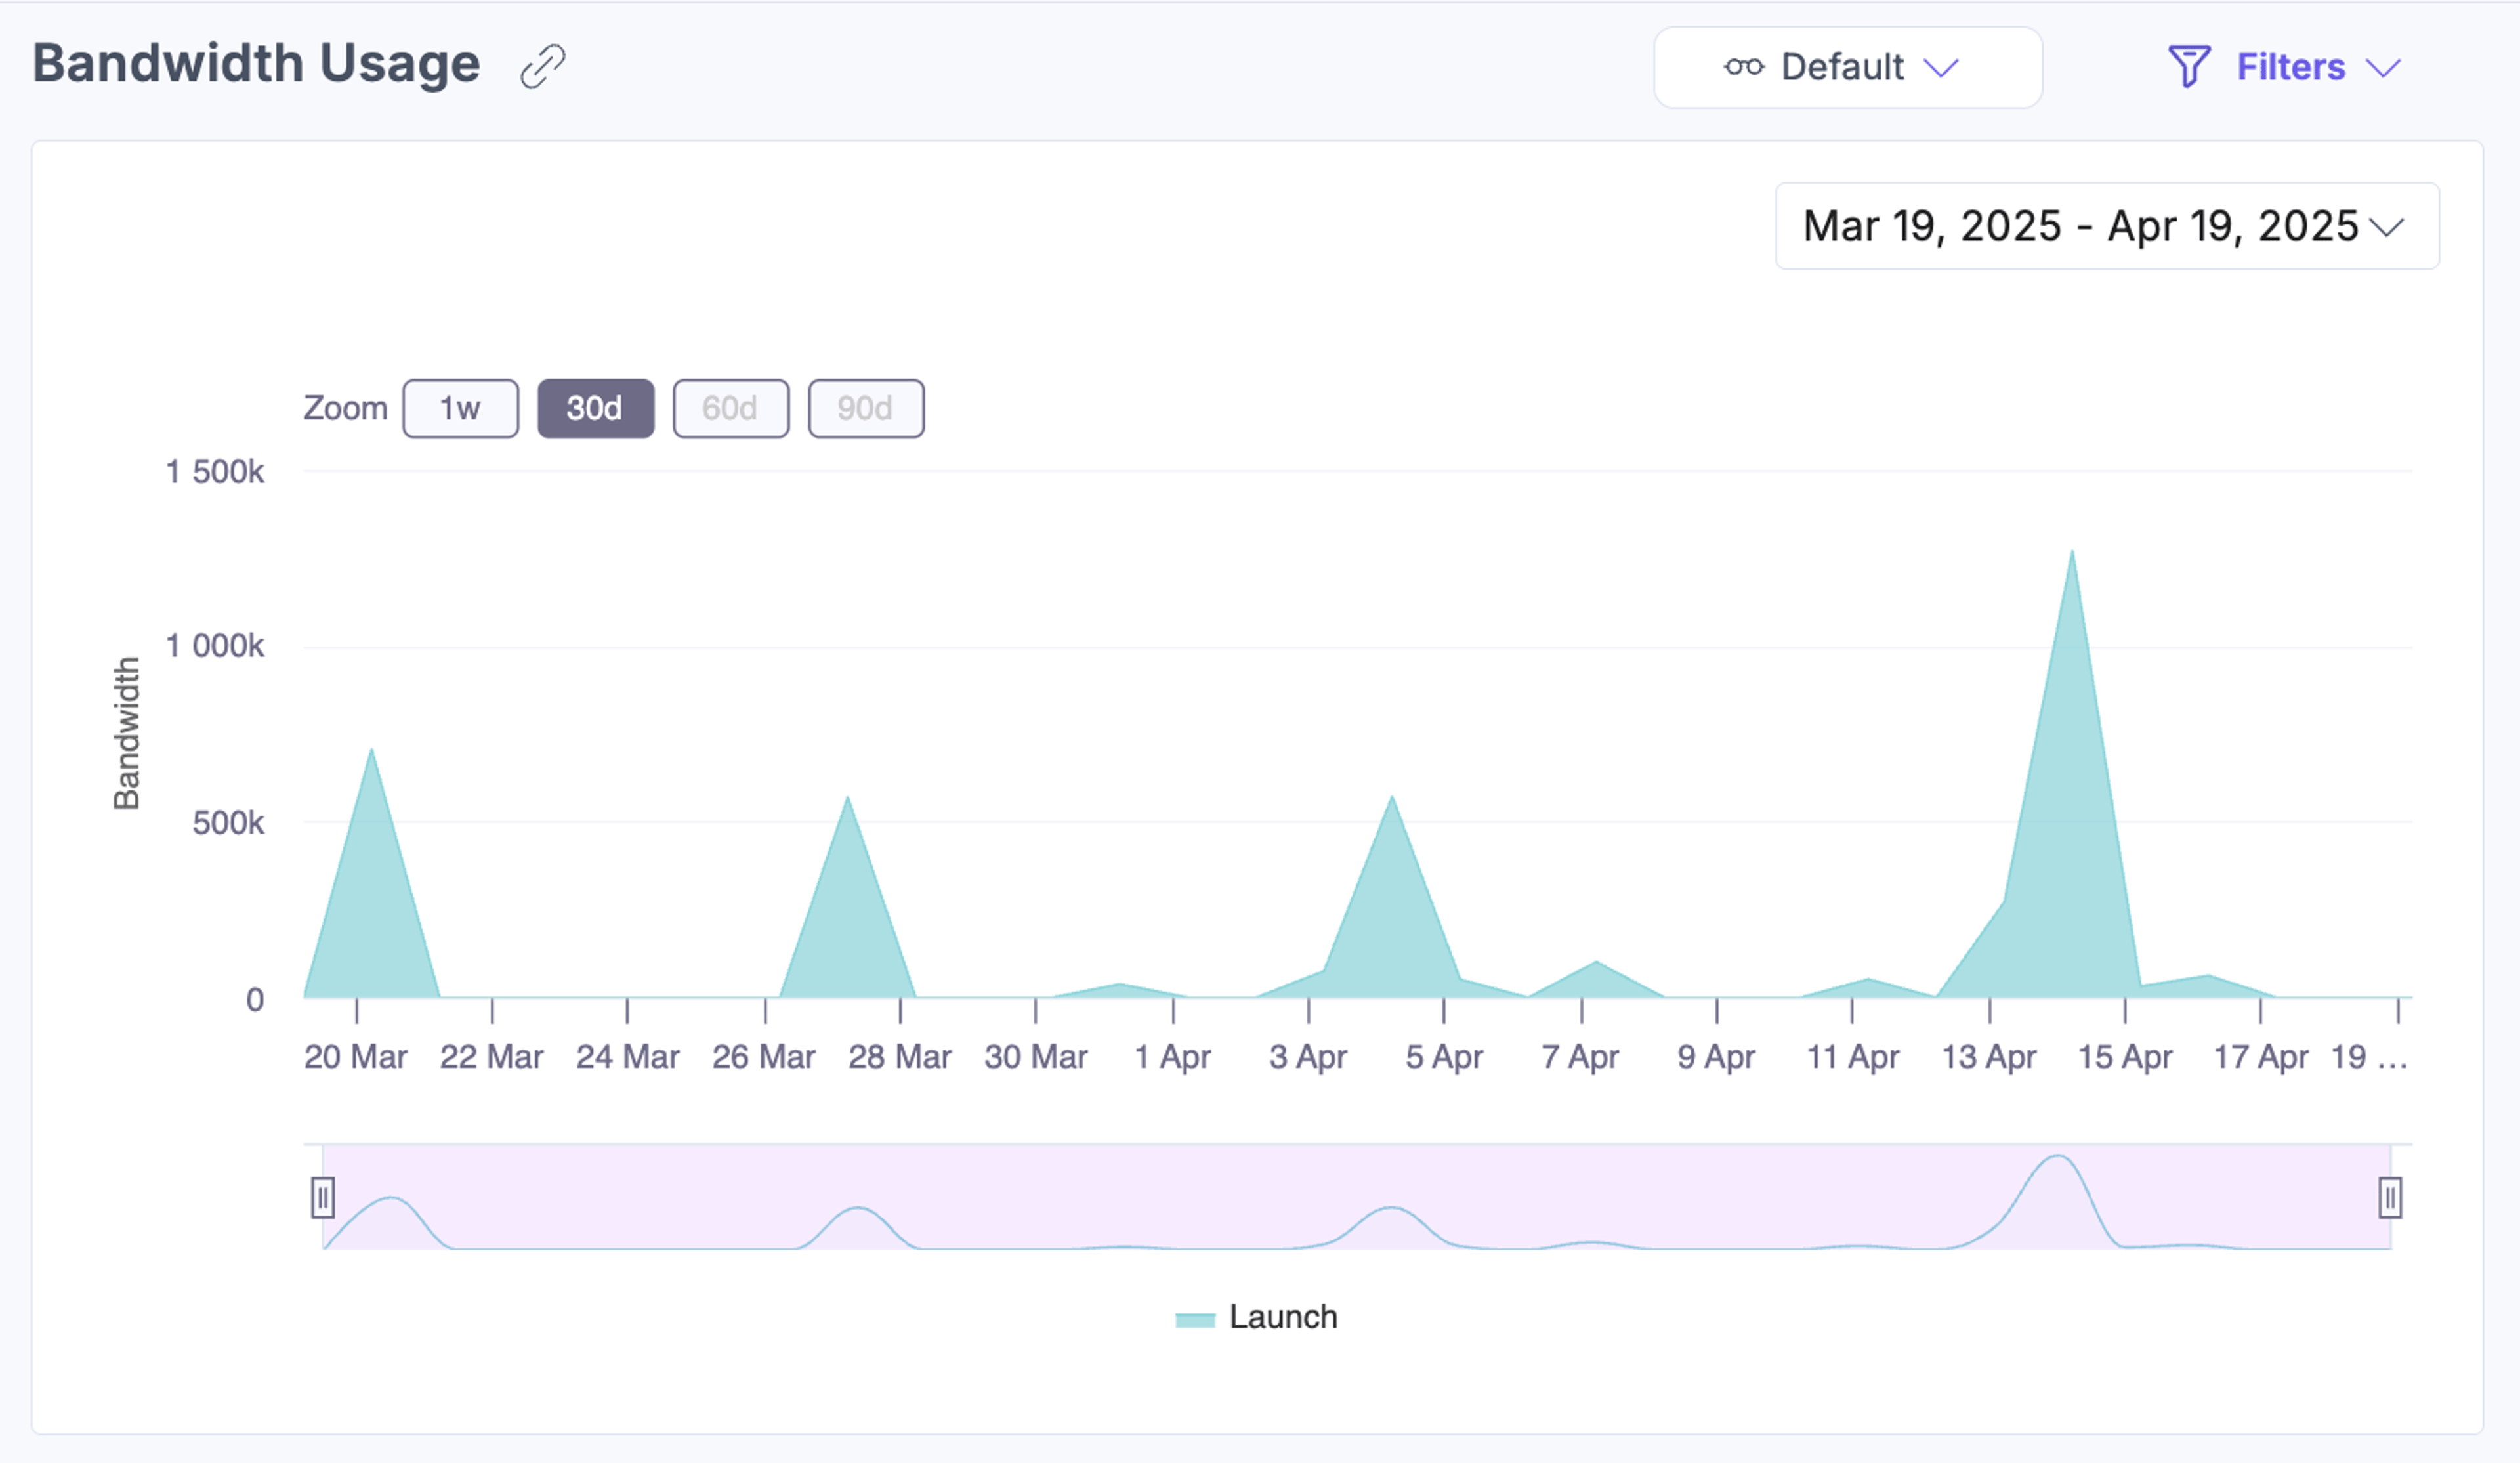Viewport: 2520px width, 1463px height.
Task: Choose the 60d zoom range
Action: click(x=730, y=408)
